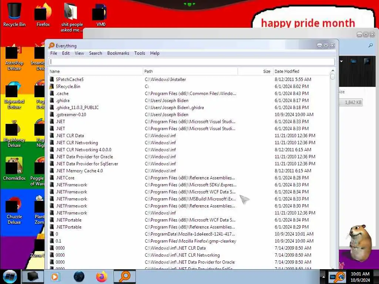The image size is (379, 284).
Task: Select the .gstreamer-0.10 folder icon
Action: (52, 114)
